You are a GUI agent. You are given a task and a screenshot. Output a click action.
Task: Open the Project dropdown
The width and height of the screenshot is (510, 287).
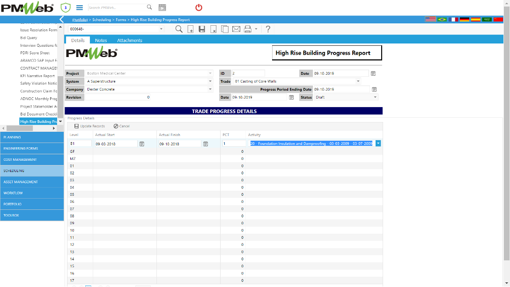coord(210,73)
